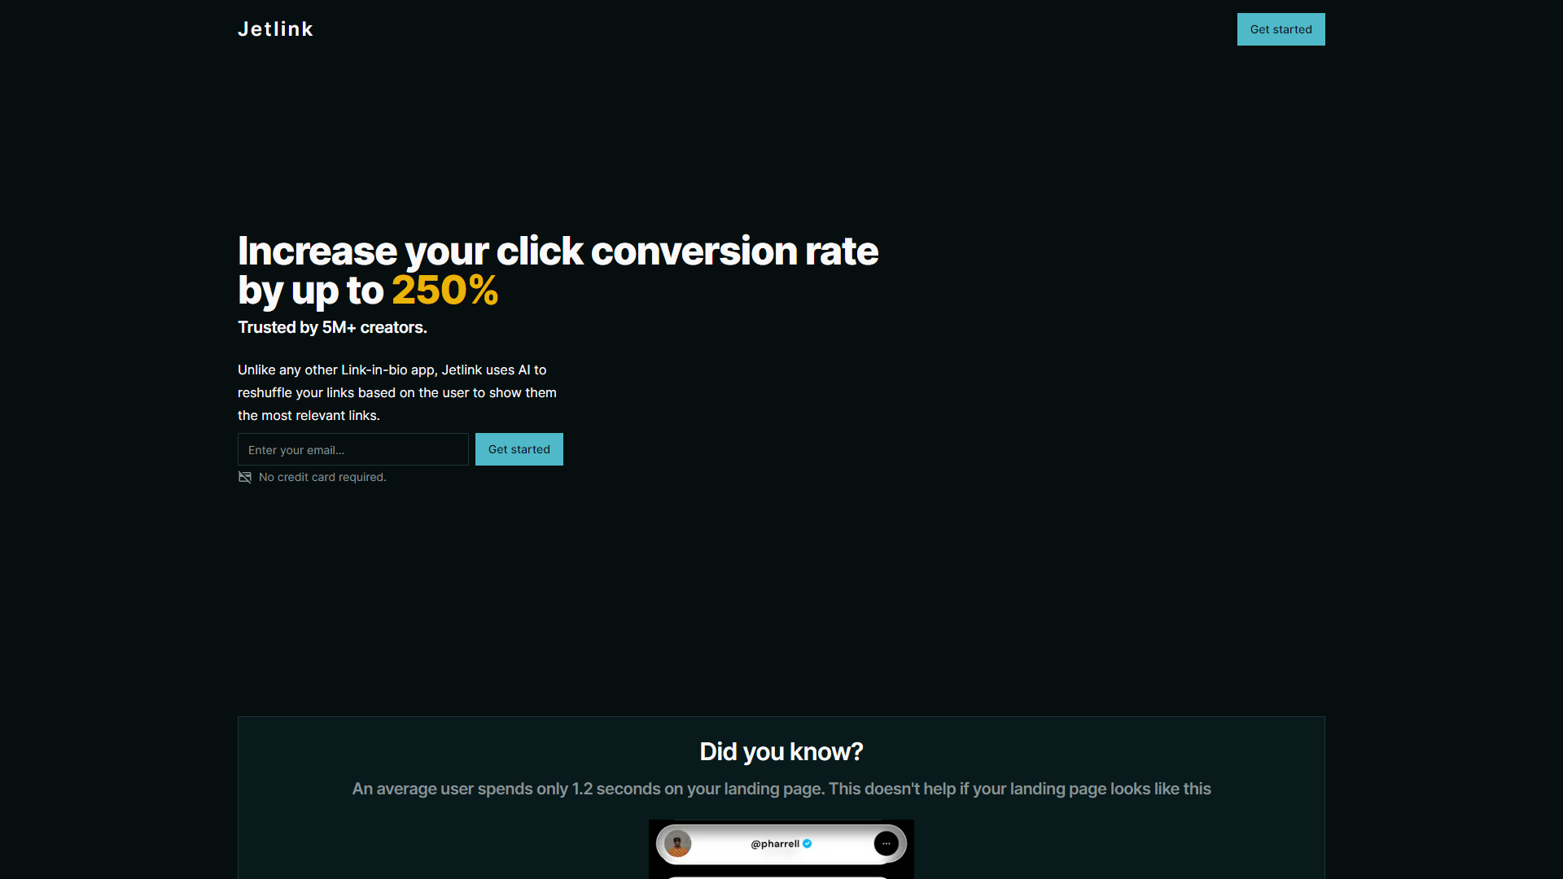Click the Jetlink logo text

[276, 28]
